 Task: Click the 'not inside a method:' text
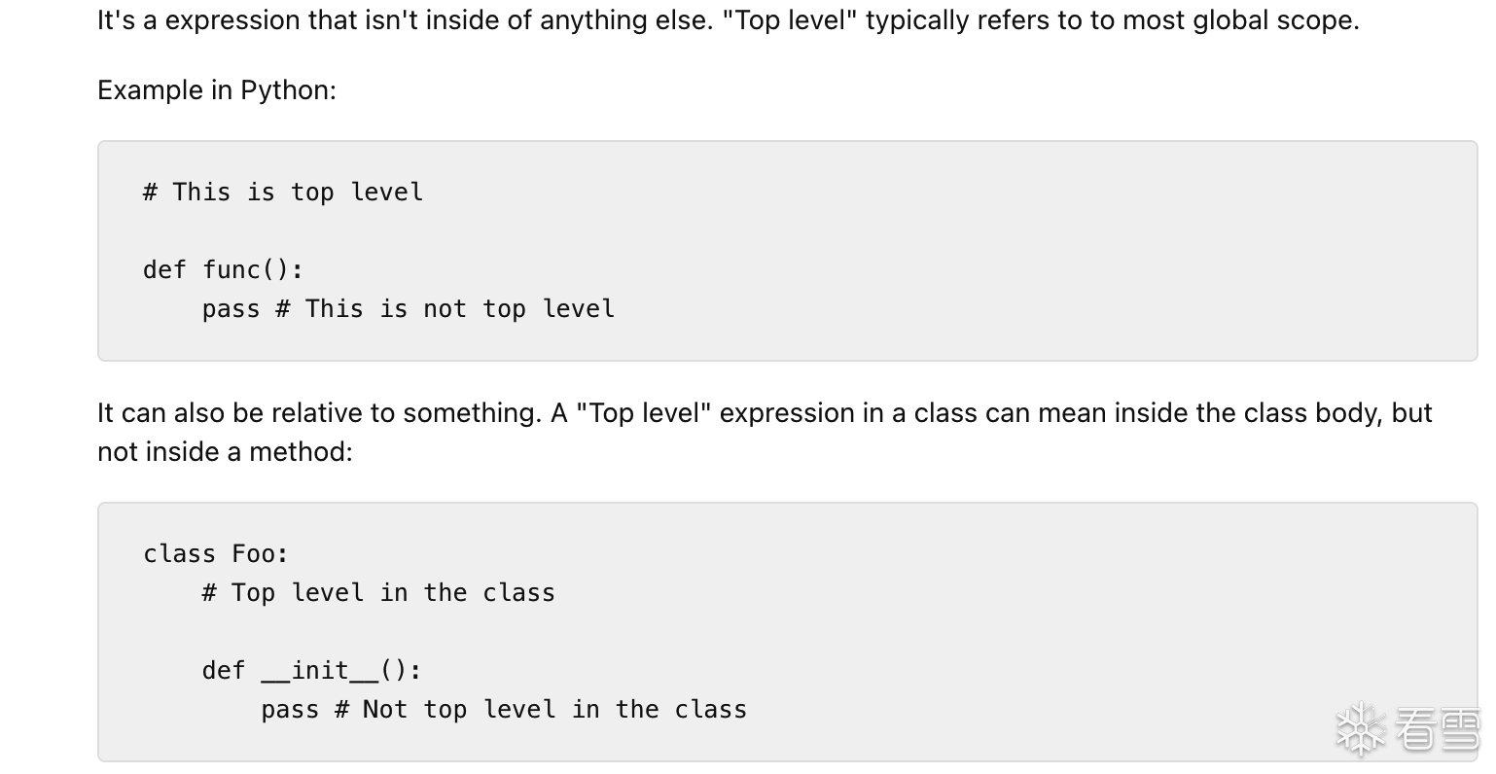click(225, 452)
